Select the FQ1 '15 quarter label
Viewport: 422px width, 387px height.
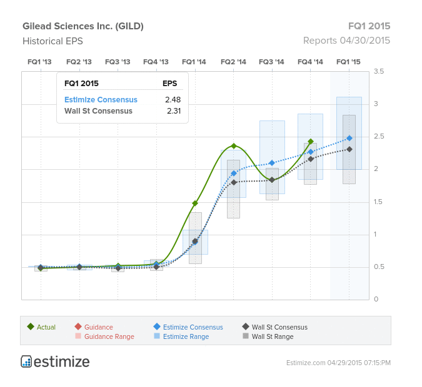tap(348, 62)
